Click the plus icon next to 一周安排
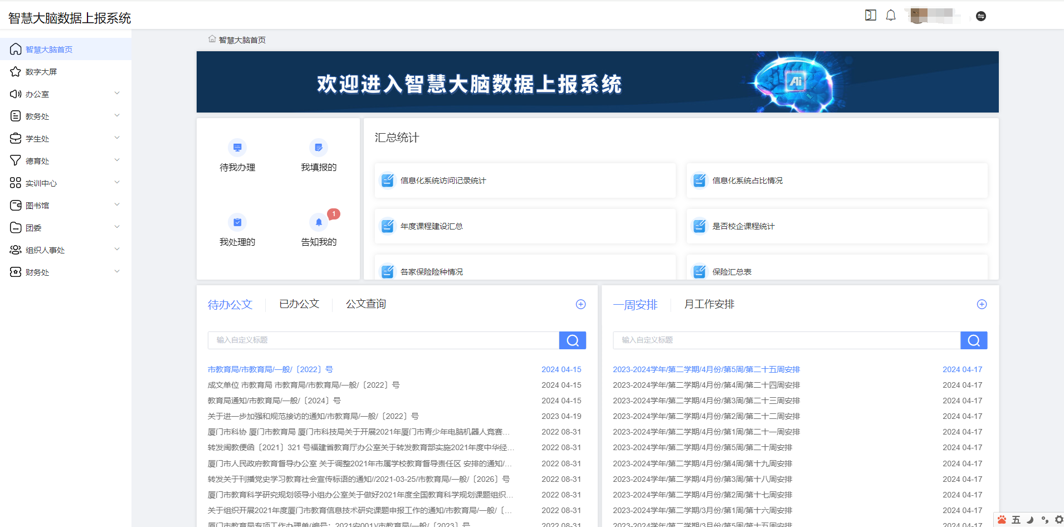1064x527 pixels. pyautogui.click(x=982, y=304)
